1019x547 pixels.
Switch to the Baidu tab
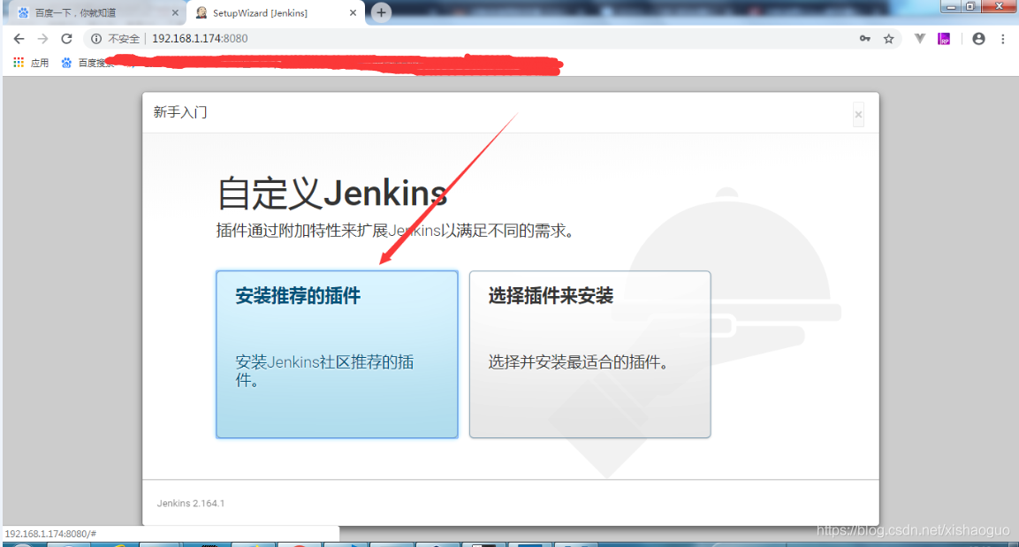pos(97,13)
